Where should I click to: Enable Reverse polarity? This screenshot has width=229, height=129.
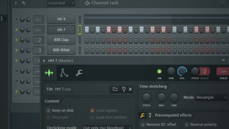[200, 124]
